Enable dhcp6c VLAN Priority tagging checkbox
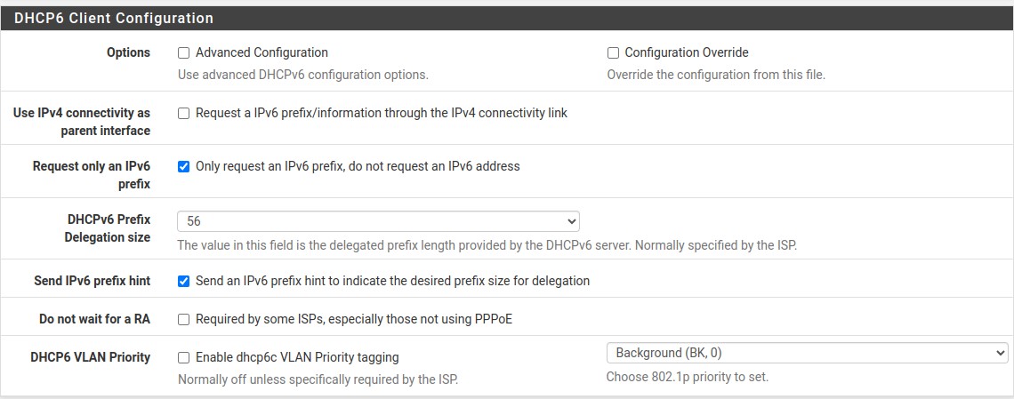This screenshot has width=1014, height=399. [x=184, y=357]
